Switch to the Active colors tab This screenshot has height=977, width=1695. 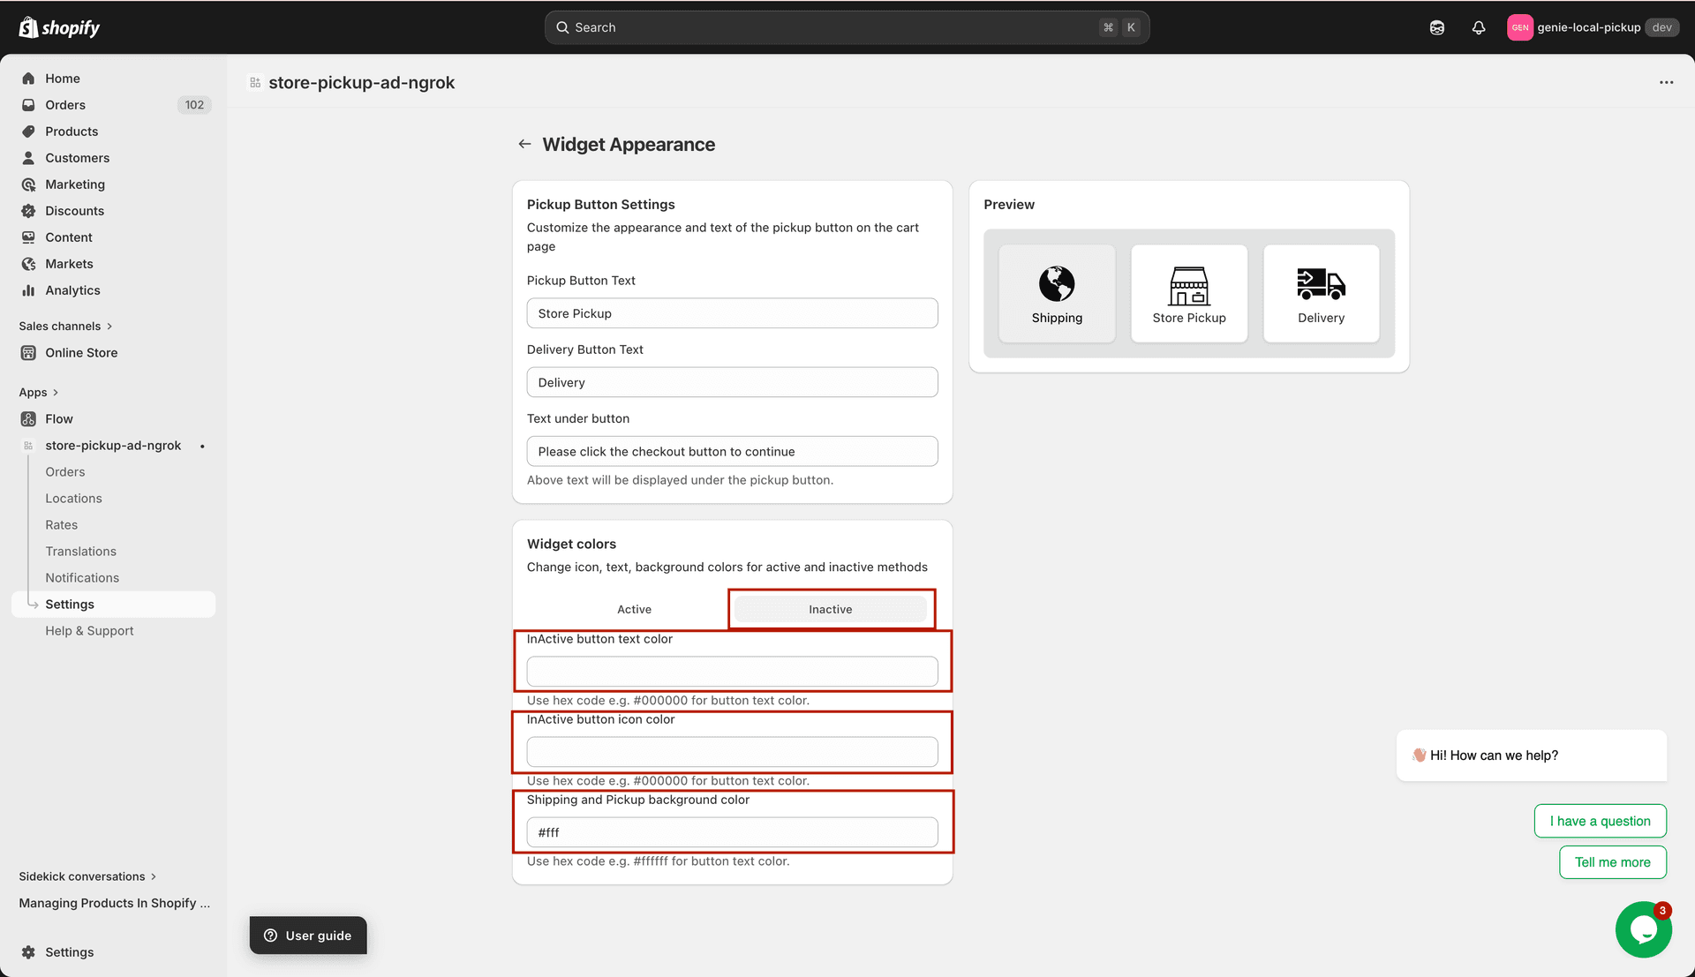coord(634,610)
